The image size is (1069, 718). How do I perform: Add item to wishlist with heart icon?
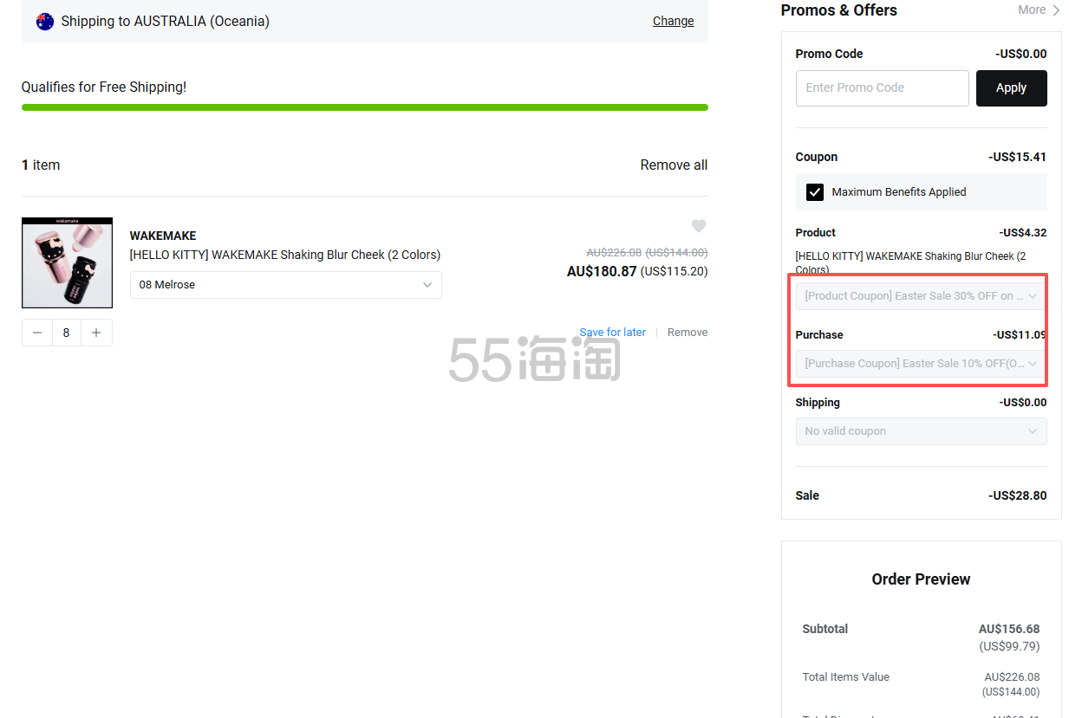pyautogui.click(x=698, y=226)
